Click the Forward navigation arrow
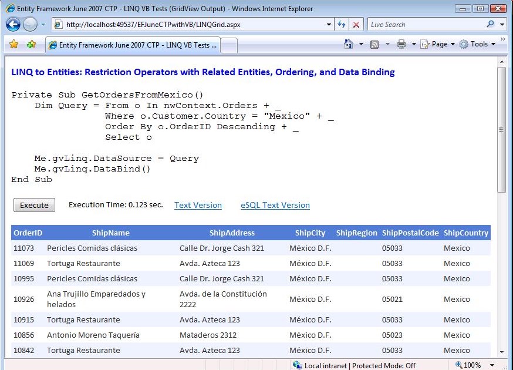Screen dimensions: 513x370 coord(30,25)
